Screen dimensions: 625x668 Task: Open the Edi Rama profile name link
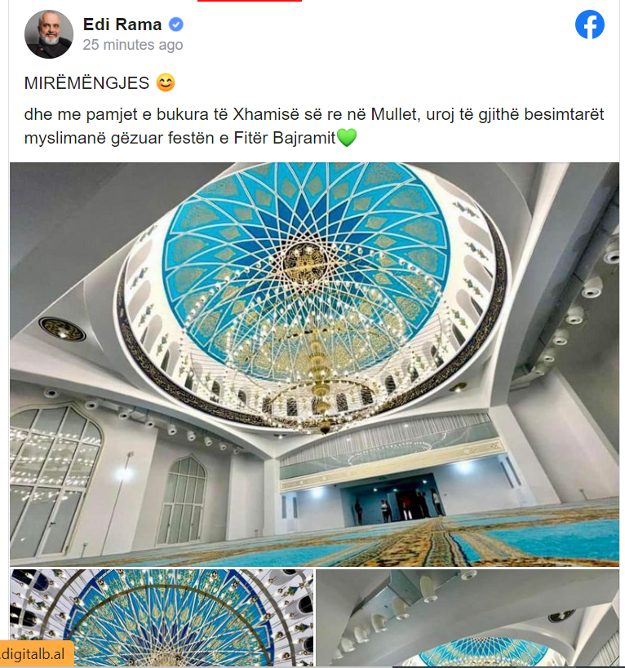(x=122, y=24)
